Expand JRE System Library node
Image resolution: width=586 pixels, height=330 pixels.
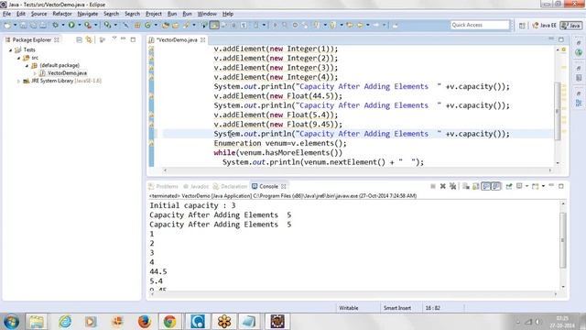[18, 81]
